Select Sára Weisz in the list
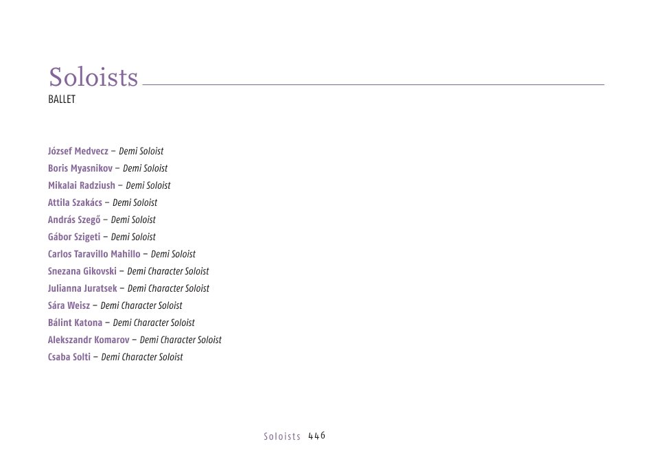Image resolution: width=648 pixels, height=466 pixels. tap(69, 305)
